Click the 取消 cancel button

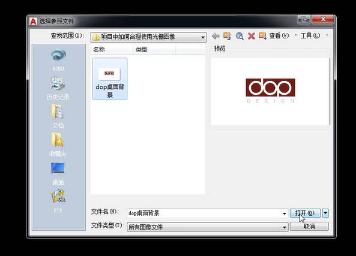pos(309,226)
